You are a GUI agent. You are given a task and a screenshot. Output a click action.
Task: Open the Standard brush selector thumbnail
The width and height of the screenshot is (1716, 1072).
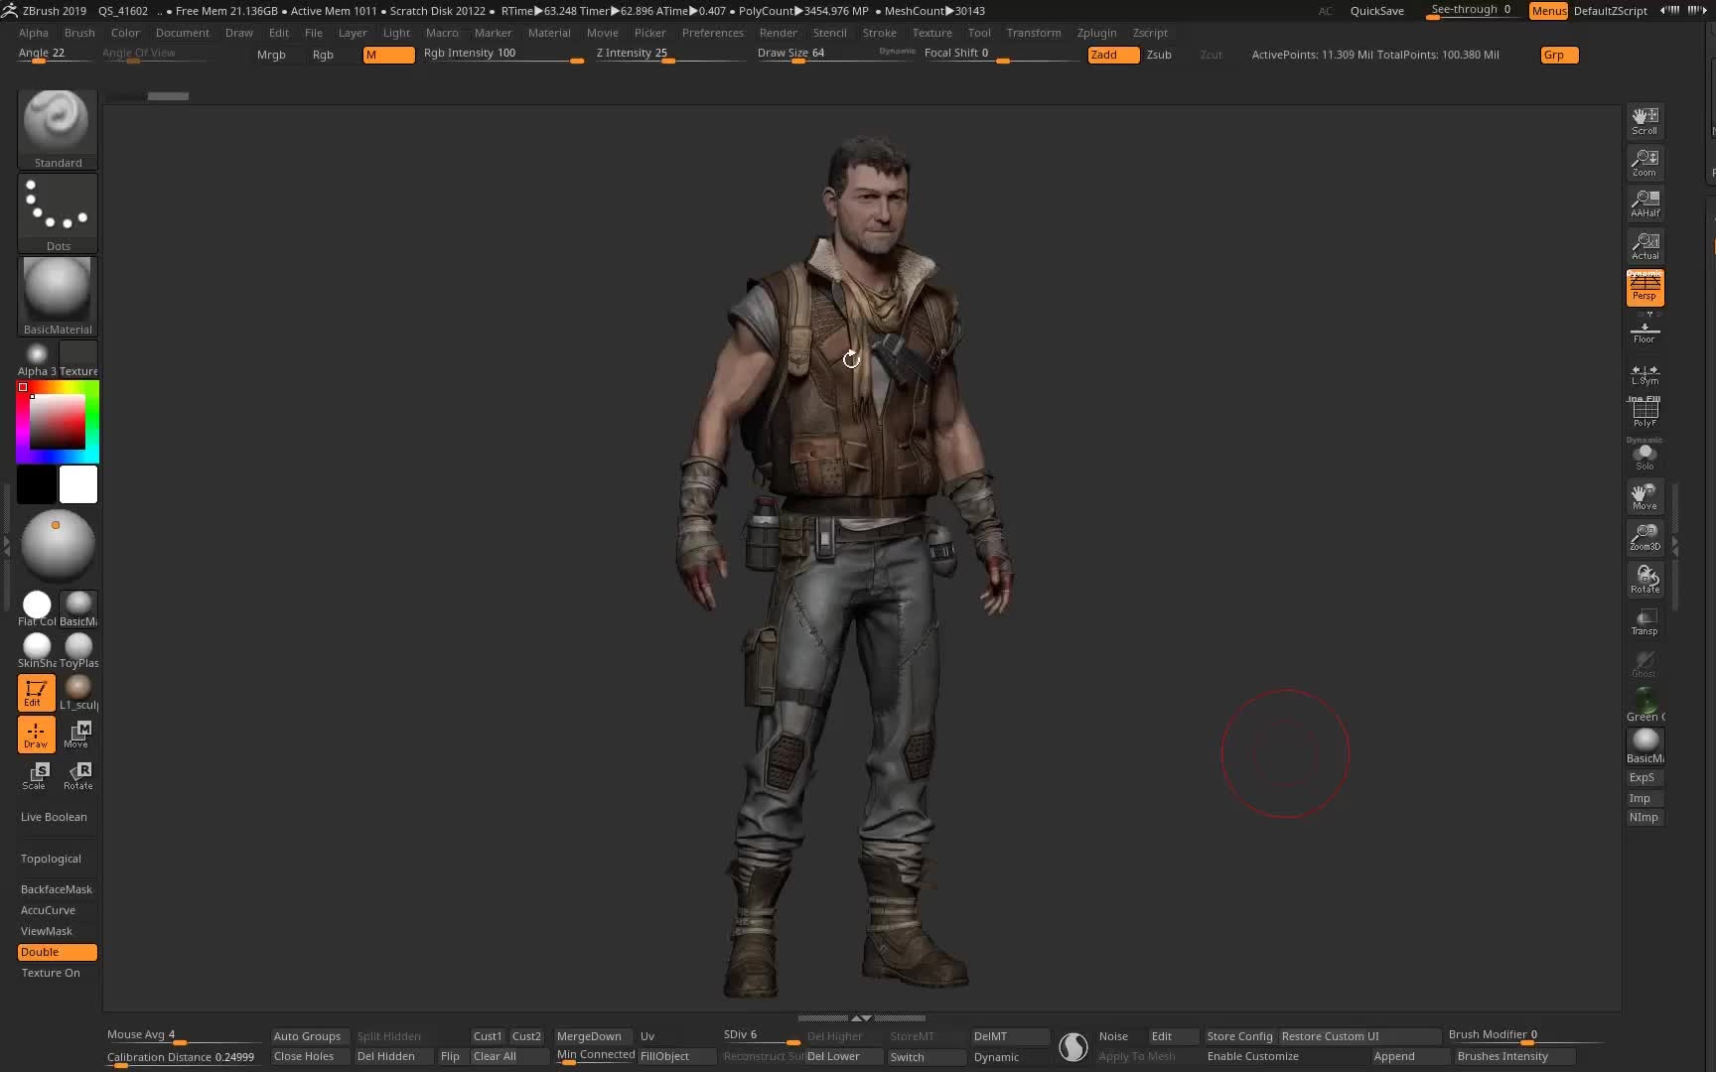click(x=58, y=129)
